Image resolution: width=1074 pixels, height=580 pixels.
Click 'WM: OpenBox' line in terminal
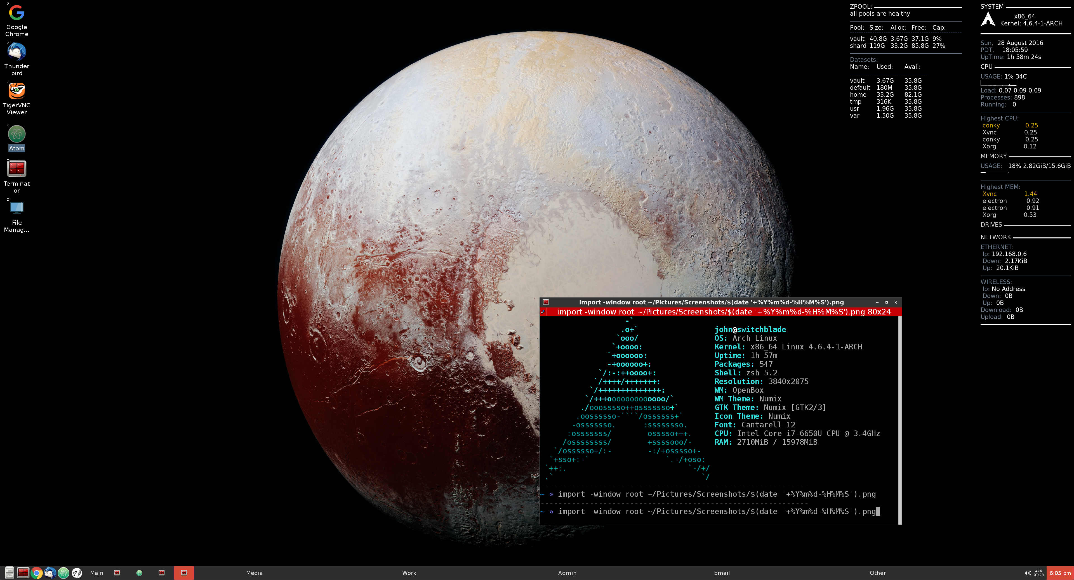point(739,390)
